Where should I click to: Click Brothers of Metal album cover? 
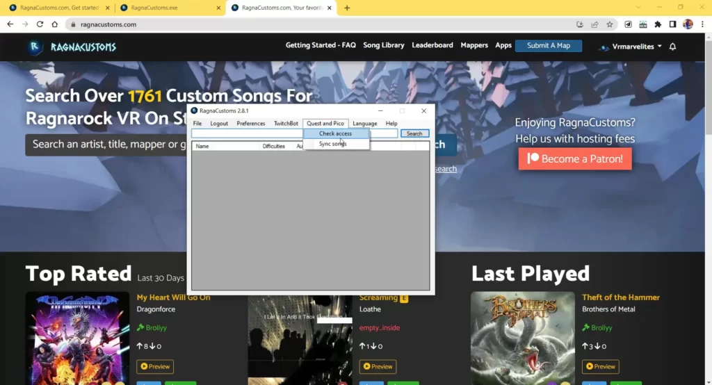click(523, 338)
